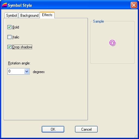The image size is (139, 139).
Task: Click the app icon in title bar
Action: 4,5
